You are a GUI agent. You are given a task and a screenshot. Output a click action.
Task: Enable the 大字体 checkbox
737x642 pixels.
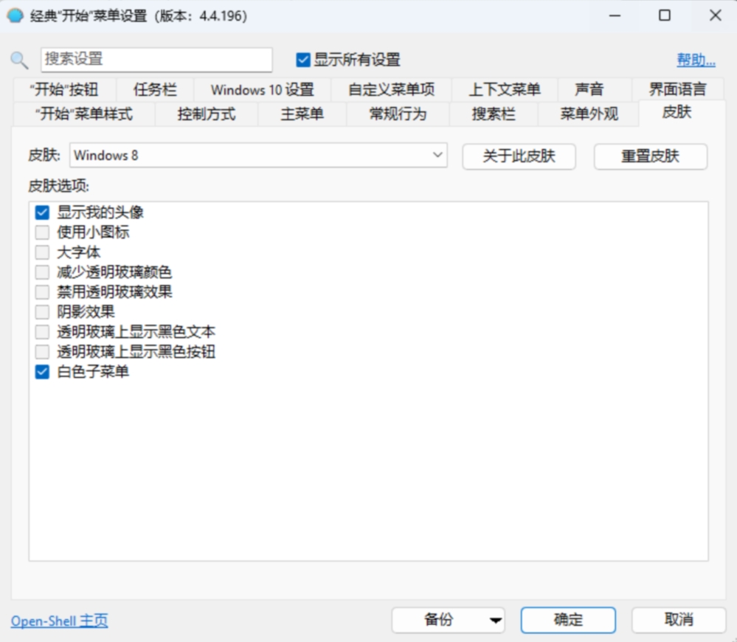42,252
